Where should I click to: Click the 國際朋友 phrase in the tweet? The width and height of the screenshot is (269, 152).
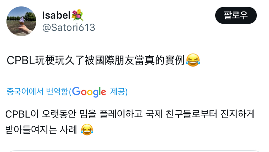(x=115, y=60)
